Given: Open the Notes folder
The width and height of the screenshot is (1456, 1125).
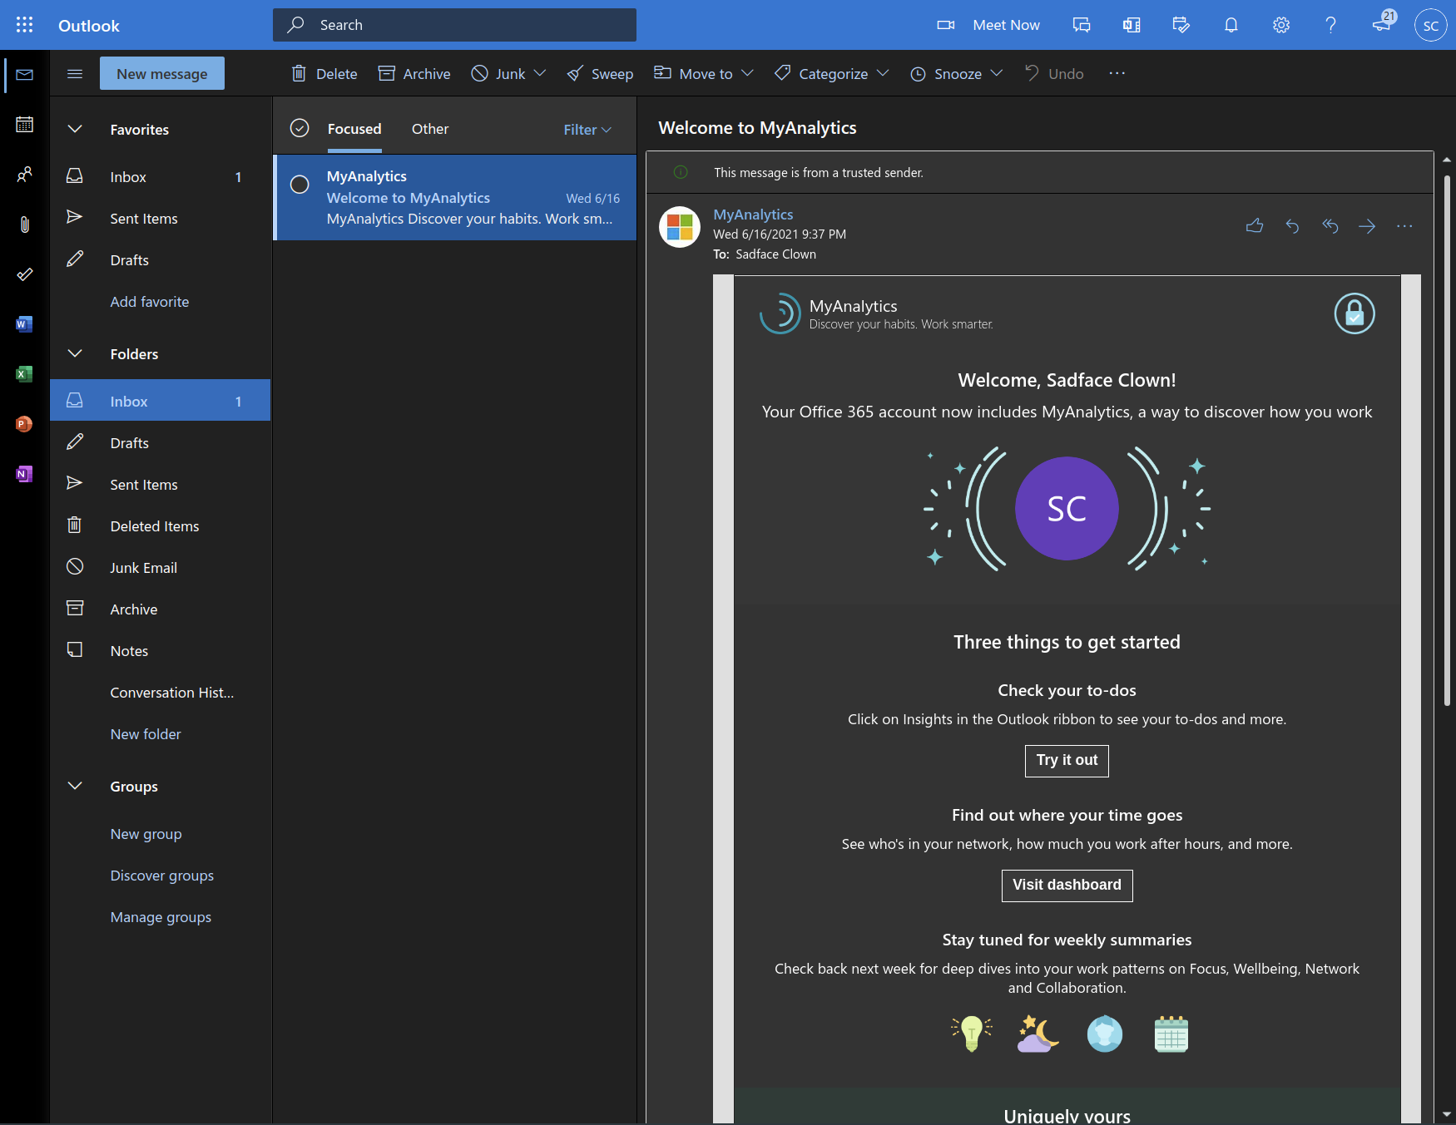Looking at the screenshot, I should pos(161,651).
